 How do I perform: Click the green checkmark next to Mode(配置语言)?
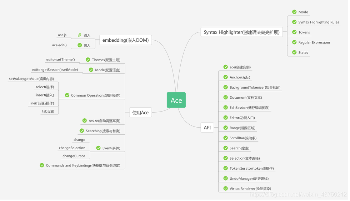click(x=91, y=70)
